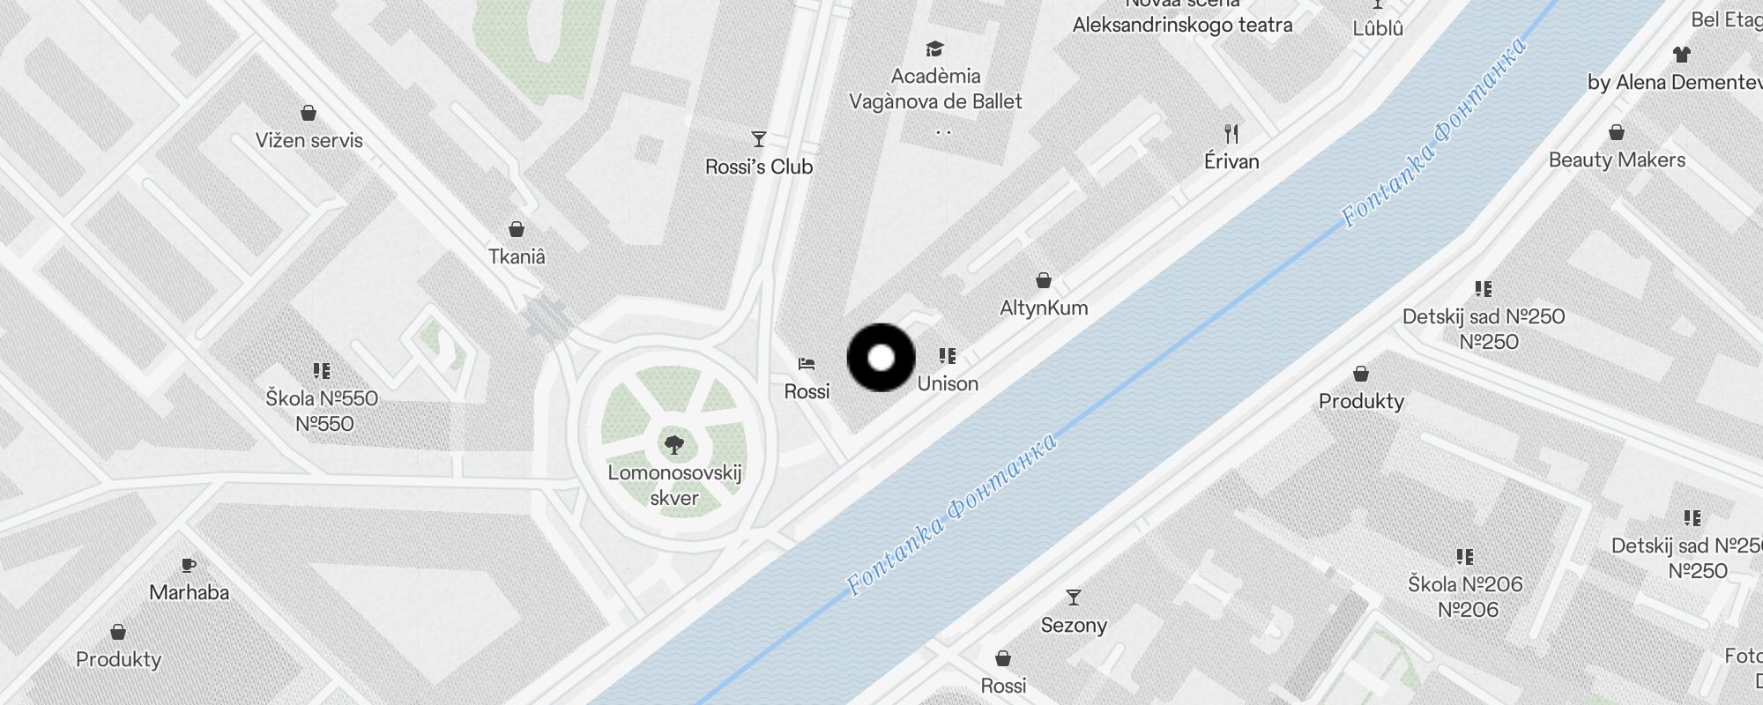
Task: Click the Škola №550 school icon
Action: click(x=322, y=370)
